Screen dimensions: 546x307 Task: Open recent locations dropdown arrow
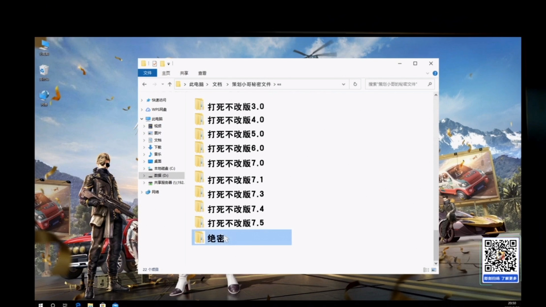(162, 84)
